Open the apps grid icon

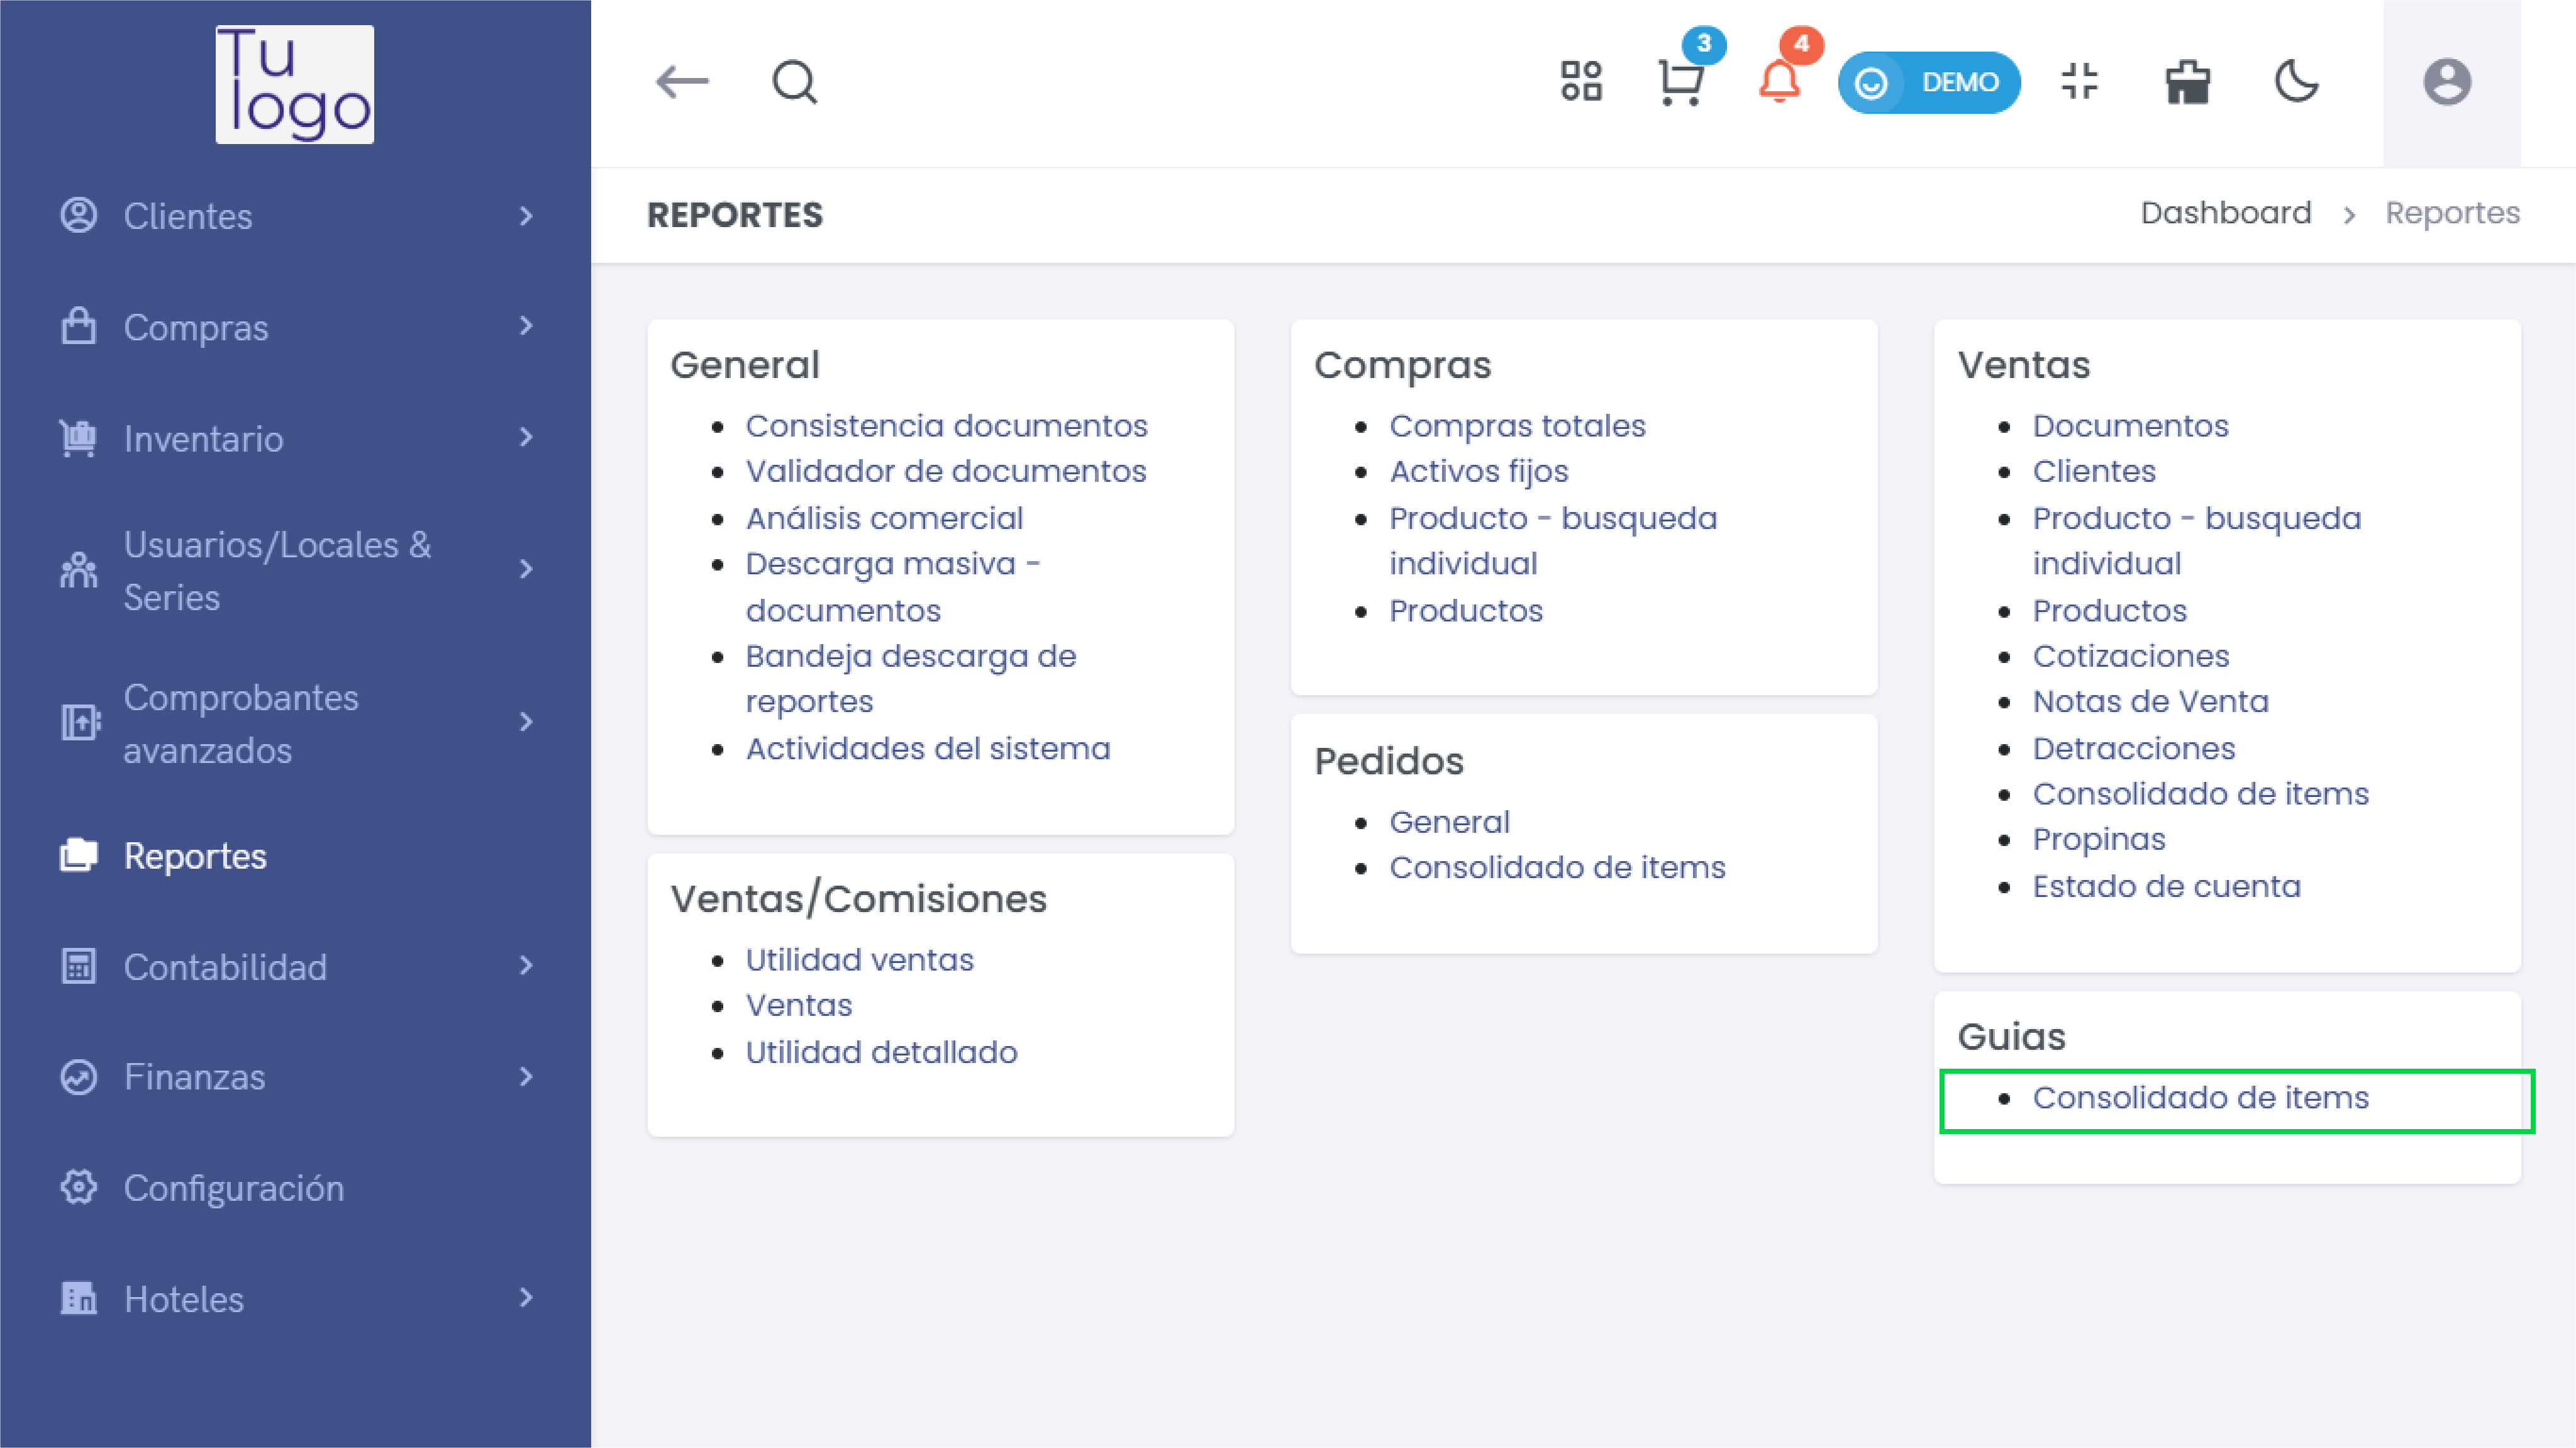coord(1581,82)
